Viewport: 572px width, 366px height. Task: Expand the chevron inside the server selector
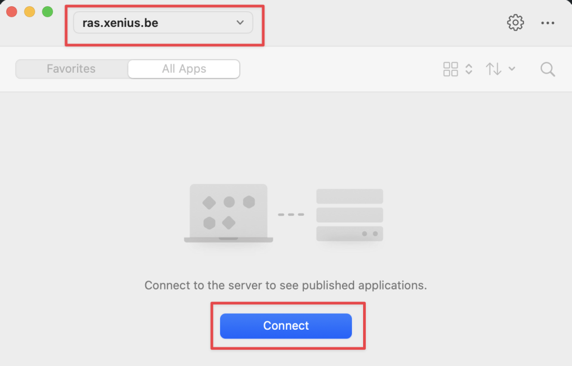coord(240,23)
